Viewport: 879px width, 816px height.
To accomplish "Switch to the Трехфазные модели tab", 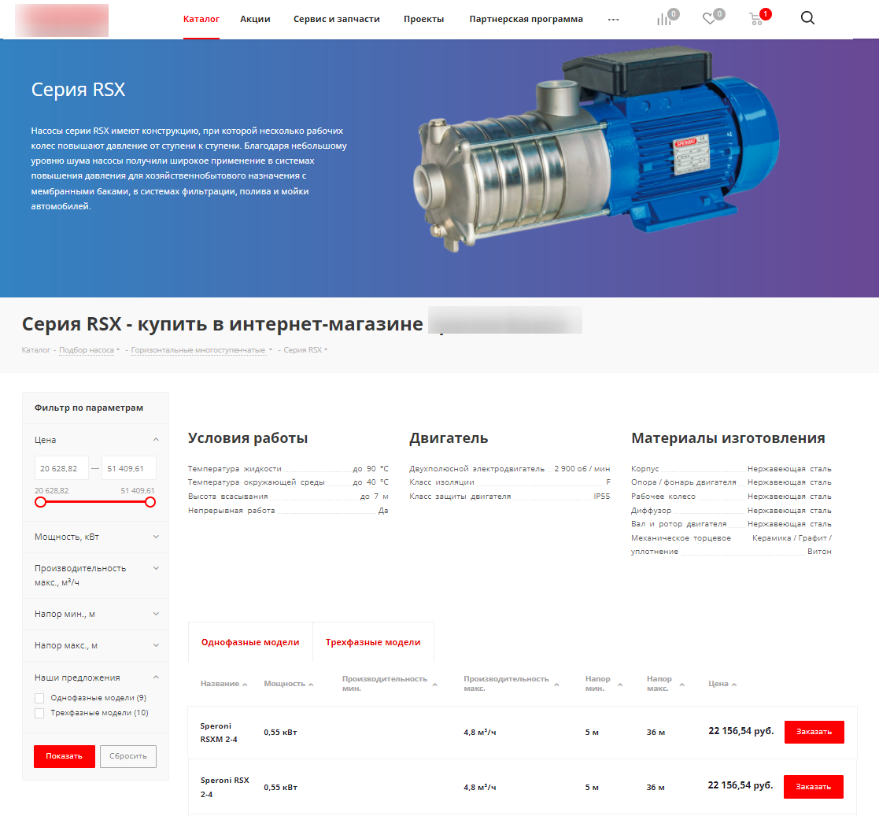I will click(x=373, y=642).
